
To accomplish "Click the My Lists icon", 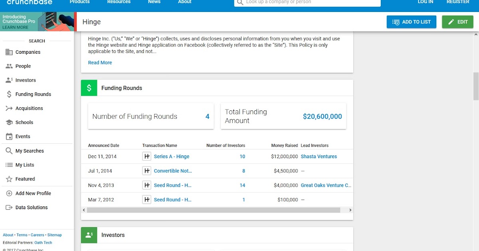I will pos(9,165).
